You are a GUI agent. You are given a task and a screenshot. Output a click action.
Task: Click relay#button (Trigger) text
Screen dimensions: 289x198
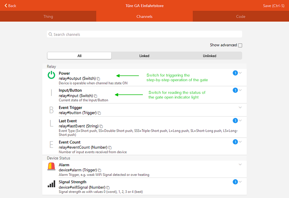(78, 113)
